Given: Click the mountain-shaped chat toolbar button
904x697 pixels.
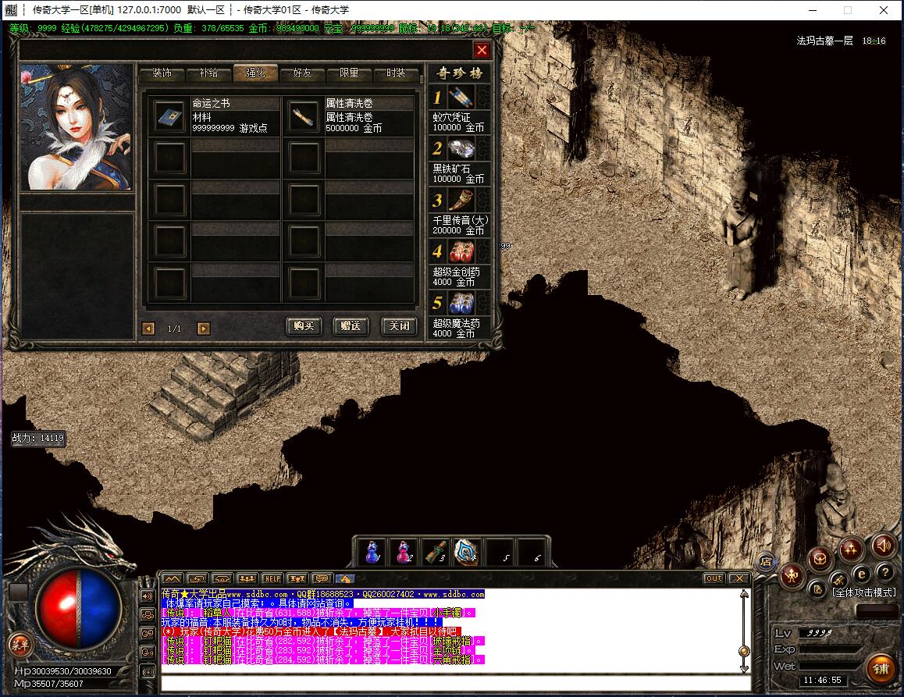Looking at the screenshot, I should pyautogui.click(x=173, y=578).
